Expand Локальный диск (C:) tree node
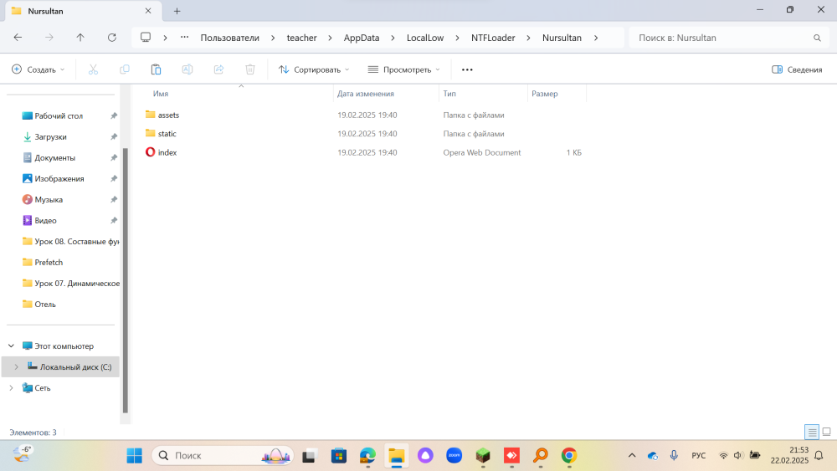Viewport: 837px width, 471px height. pyautogui.click(x=17, y=367)
